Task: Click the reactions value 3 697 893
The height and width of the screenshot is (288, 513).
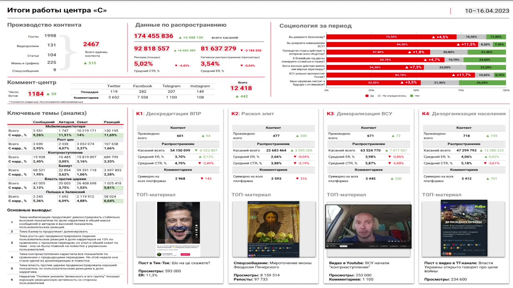Action: click(x=113, y=170)
